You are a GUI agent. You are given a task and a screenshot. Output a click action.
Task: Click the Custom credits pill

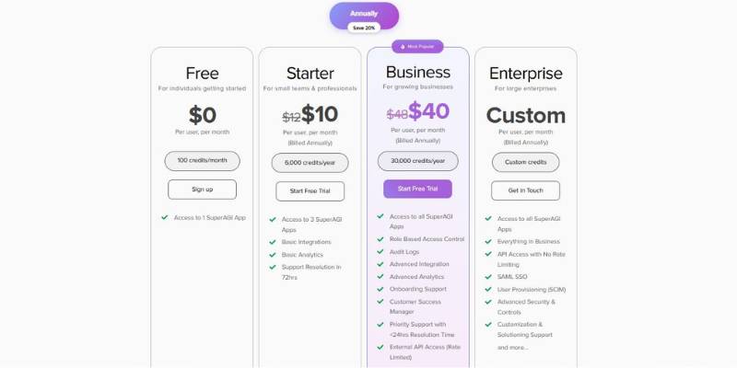pos(525,162)
